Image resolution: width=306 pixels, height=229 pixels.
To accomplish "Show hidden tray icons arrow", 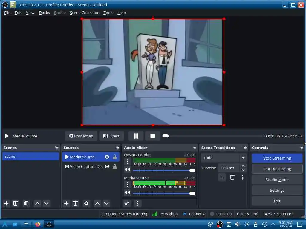I will (x=273, y=224).
